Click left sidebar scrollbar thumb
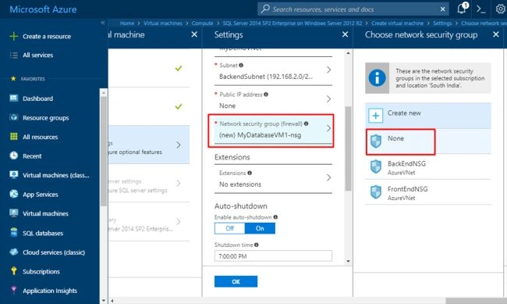This screenshot has height=304, width=507. pyautogui.click(x=104, y=151)
